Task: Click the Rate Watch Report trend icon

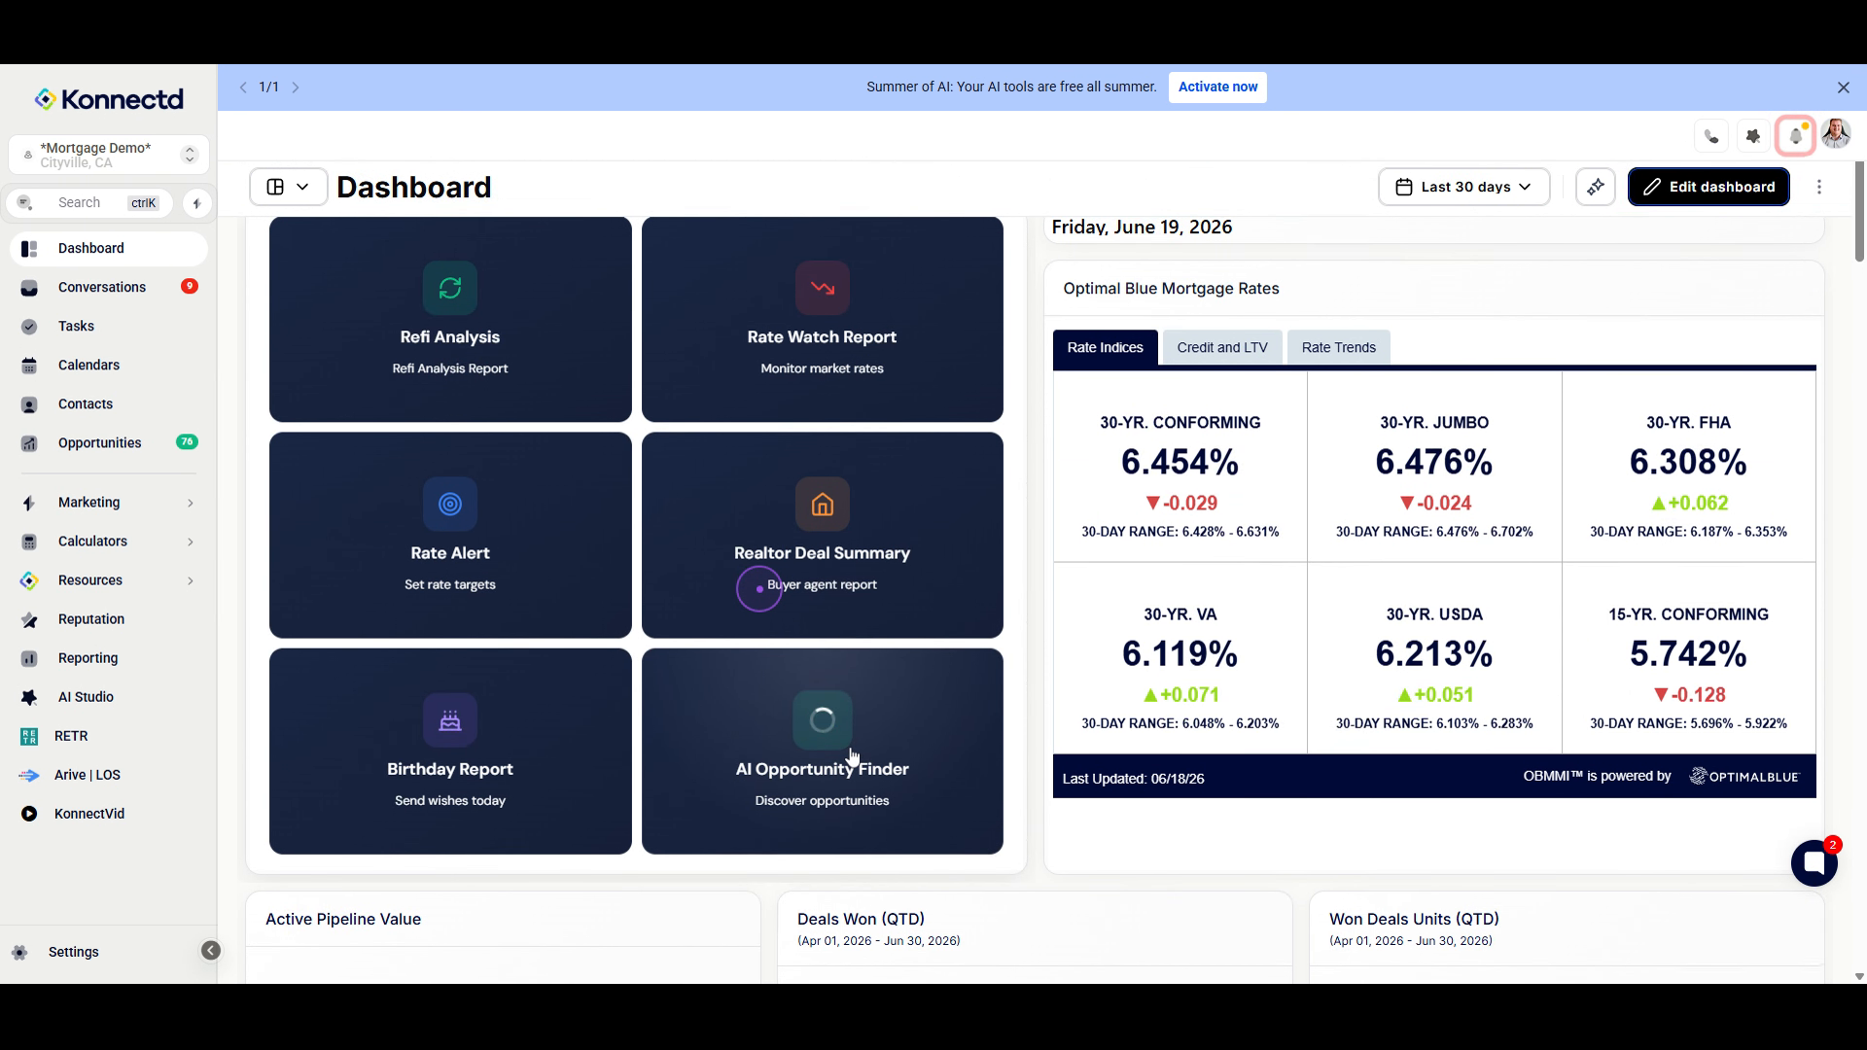Action: [x=823, y=288]
